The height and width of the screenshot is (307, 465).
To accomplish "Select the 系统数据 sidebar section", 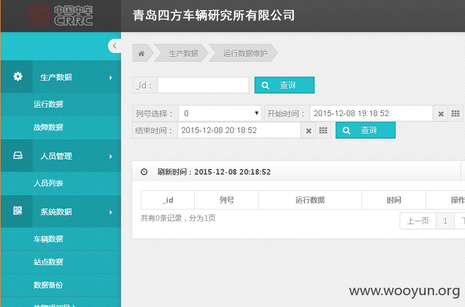I will (x=61, y=212).
